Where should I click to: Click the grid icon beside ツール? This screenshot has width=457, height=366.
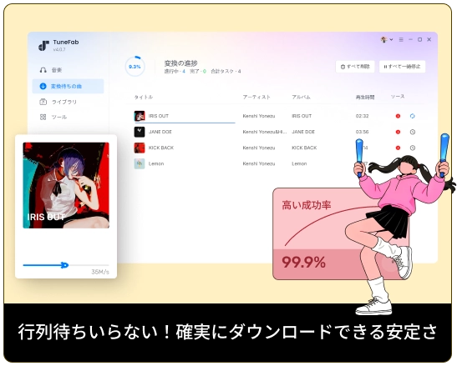[x=43, y=117]
